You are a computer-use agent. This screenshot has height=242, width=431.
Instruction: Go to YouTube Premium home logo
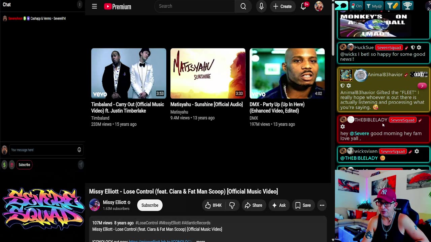pos(118,6)
